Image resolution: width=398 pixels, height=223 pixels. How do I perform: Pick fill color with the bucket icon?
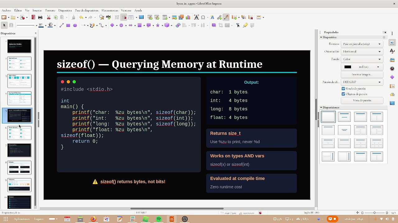click(50, 25)
